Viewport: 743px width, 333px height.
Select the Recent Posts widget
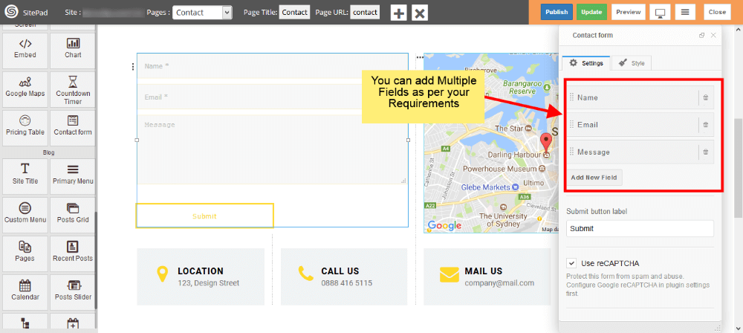tap(73, 253)
